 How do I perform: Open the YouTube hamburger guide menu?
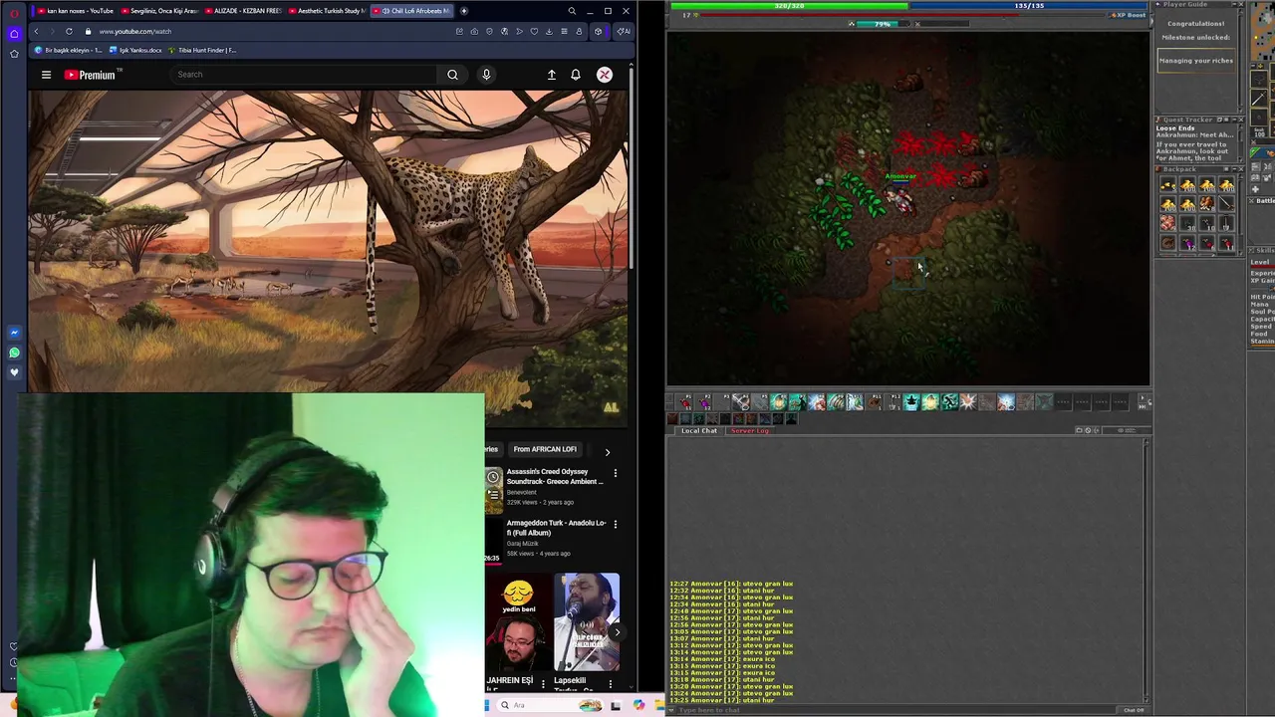(x=46, y=75)
